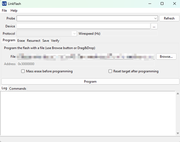Start flashing with the wide Program button

click(90, 81)
